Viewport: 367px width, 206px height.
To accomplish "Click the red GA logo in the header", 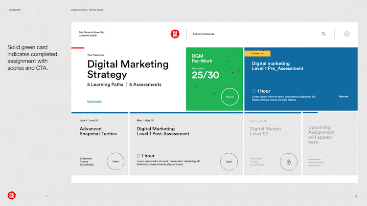I will tap(175, 34).
